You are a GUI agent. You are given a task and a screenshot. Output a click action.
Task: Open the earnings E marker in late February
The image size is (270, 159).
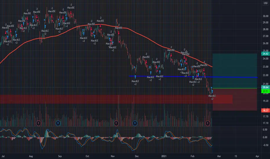pos(208,123)
